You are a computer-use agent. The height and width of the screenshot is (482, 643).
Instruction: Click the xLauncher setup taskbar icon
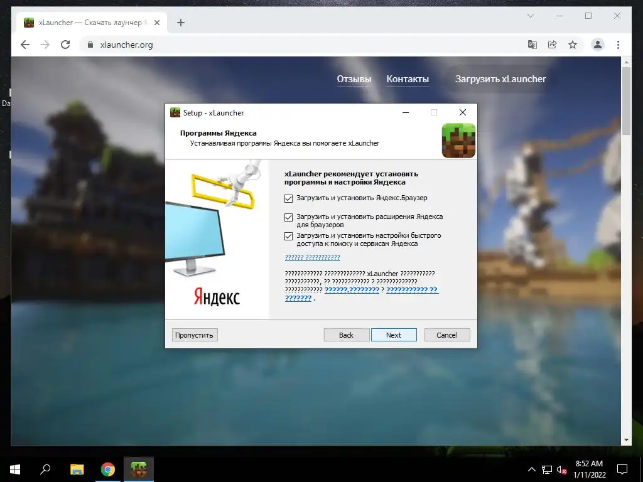click(139, 469)
